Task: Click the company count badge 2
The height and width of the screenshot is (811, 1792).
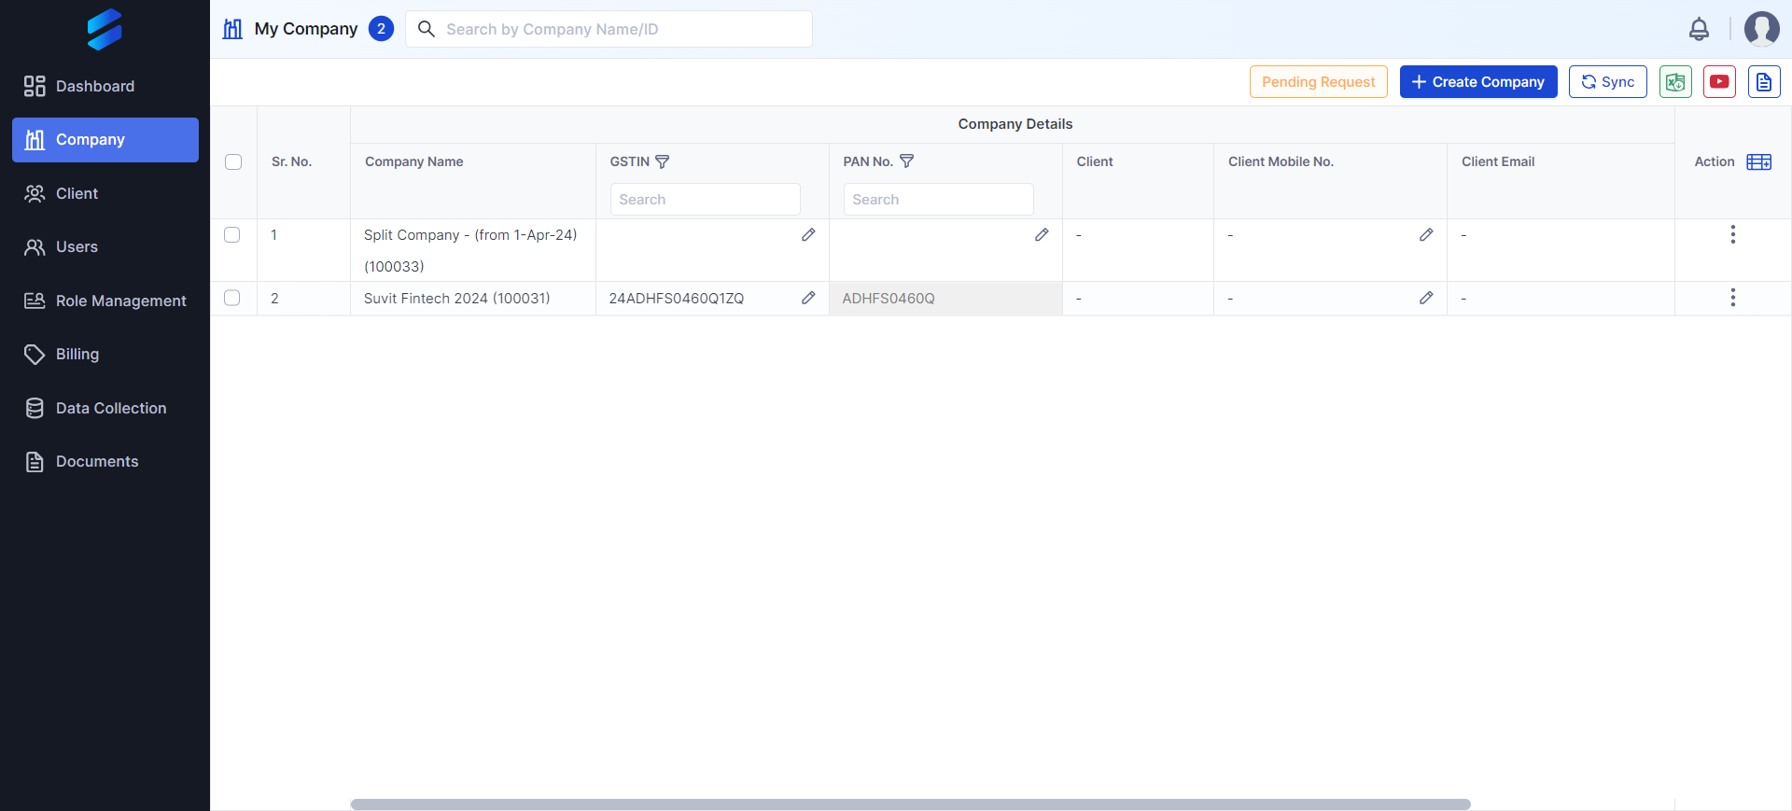Action: click(x=381, y=29)
